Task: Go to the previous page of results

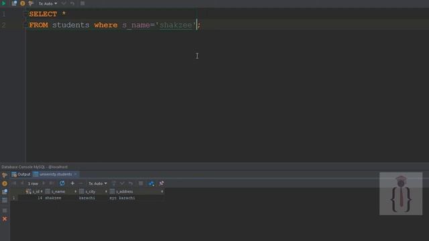Action: tap(22, 183)
